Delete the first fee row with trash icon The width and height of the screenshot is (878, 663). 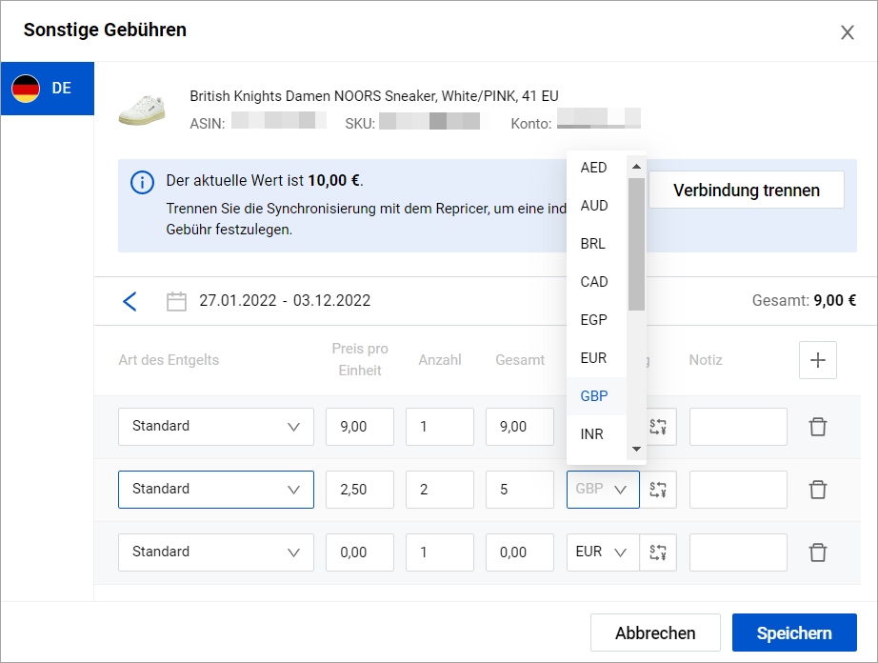817,427
